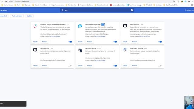This screenshot has width=194, height=109.
Task: Remove the Genius Posts 1.0.1 extension
Action: [x=45, y=66]
